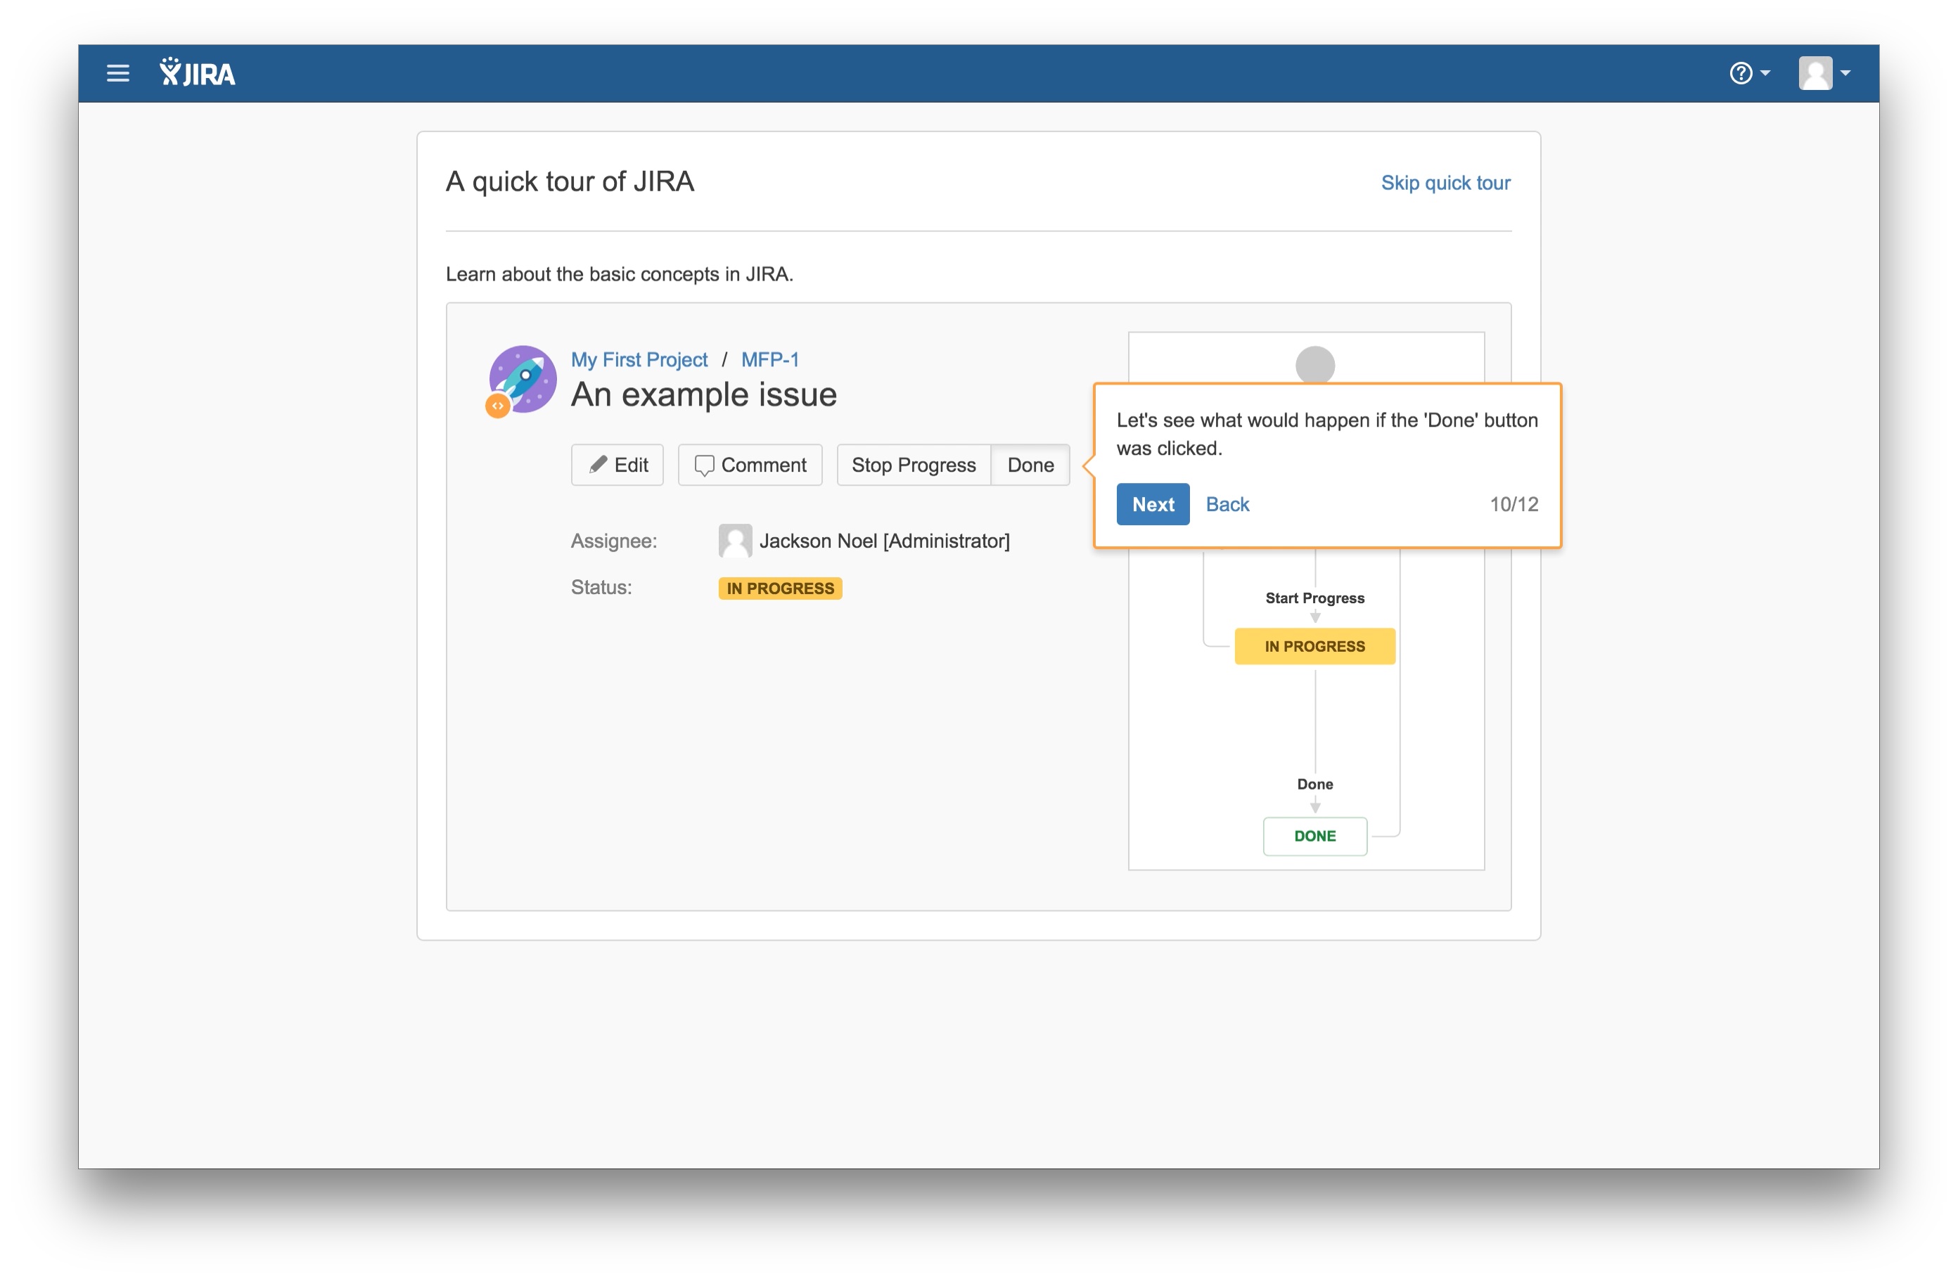
Task: Click the IN PROGRESS status lozenge
Action: (x=779, y=588)
